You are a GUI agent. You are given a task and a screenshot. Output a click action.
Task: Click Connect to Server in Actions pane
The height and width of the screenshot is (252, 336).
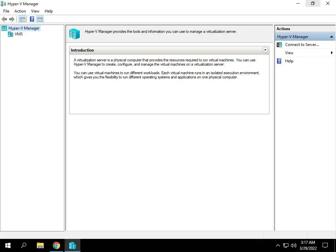[302, 45]
